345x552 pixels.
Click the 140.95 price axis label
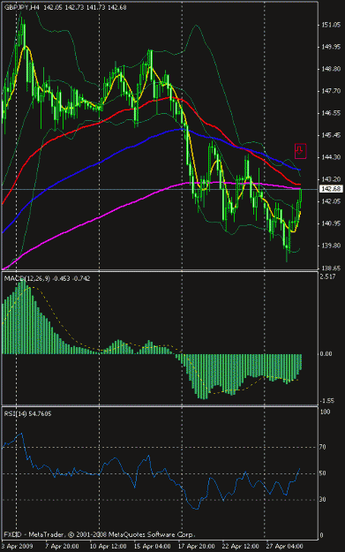pyautogui.click(x=331, y=223)
